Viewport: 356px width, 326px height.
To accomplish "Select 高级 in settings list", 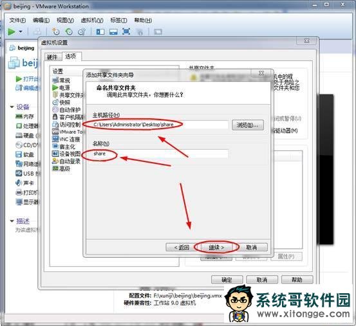I will click(61, 168).
